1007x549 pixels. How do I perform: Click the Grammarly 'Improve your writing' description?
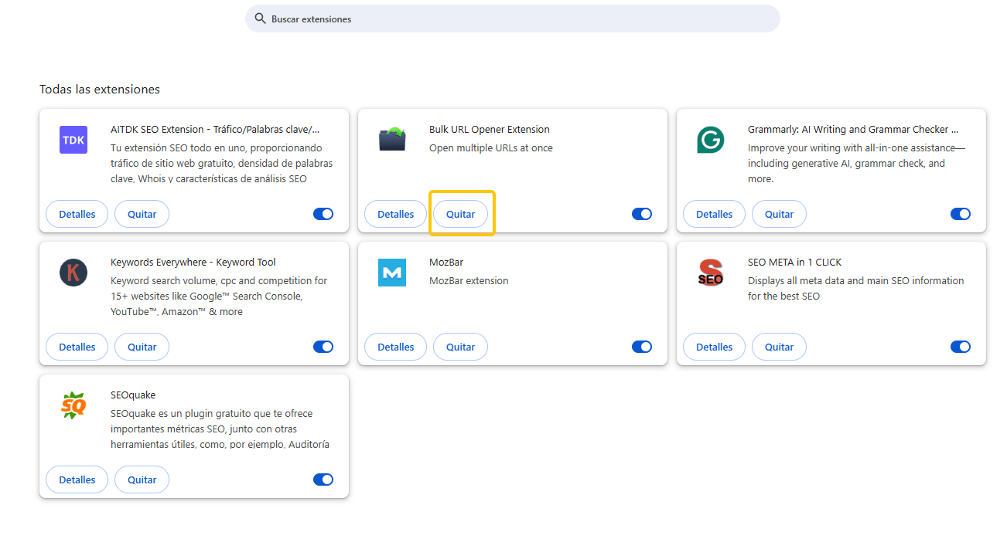pos(856,163)
